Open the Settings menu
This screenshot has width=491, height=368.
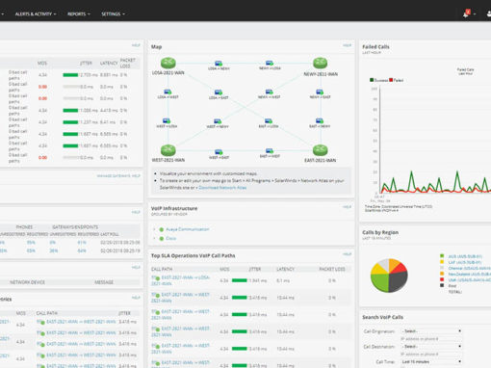pos(113,14)
